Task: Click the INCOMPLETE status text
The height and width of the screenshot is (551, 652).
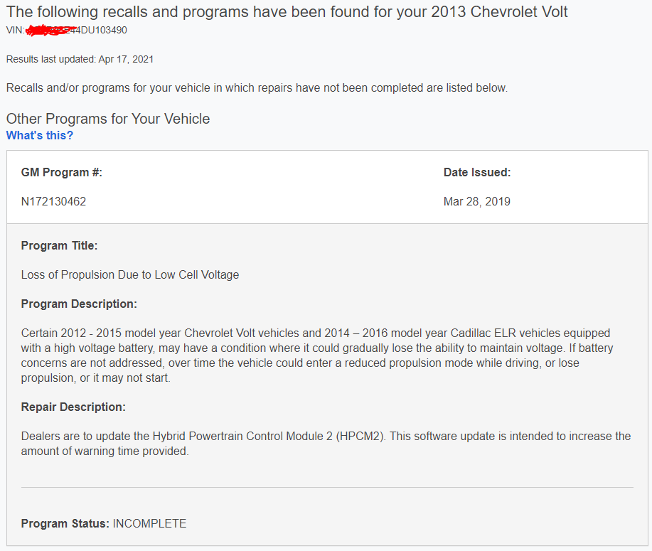Action: (150, 523)
